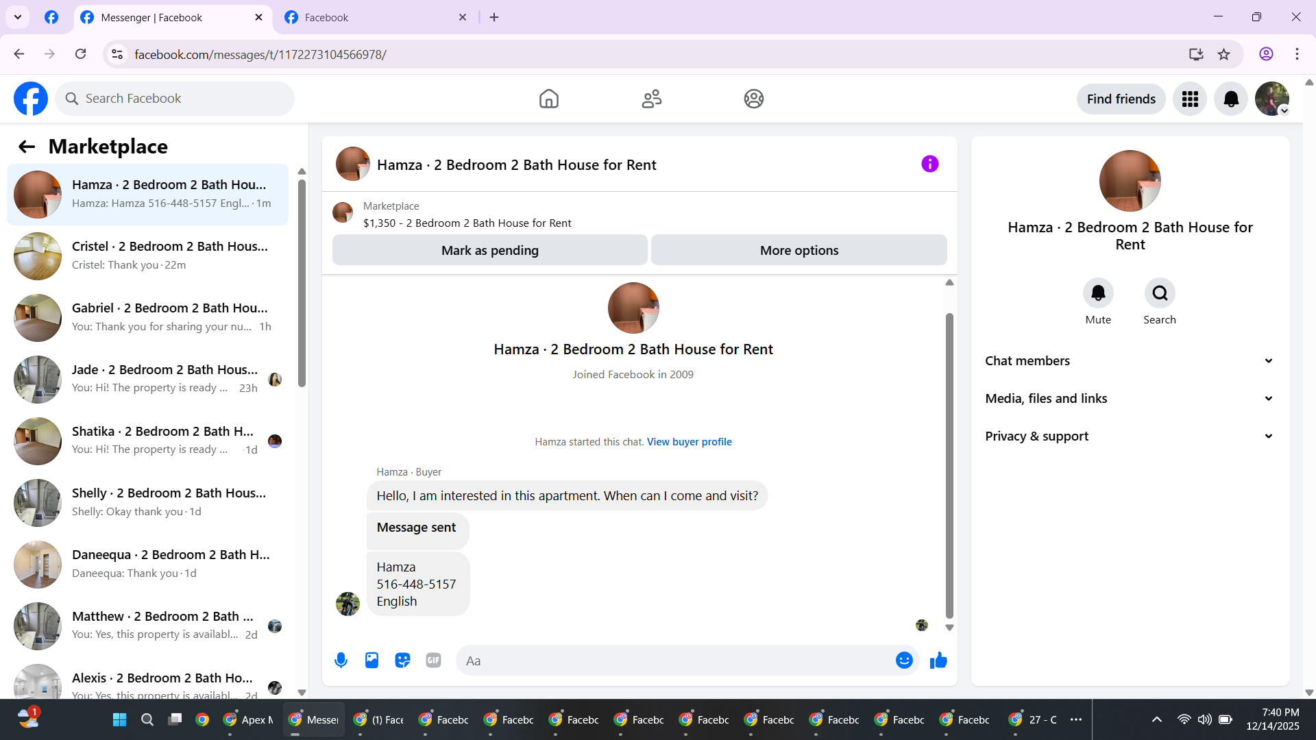Screen dimensions: 1316x740
Task: Open Facebook notifications bell
Action: click(x=1231, y=99)
